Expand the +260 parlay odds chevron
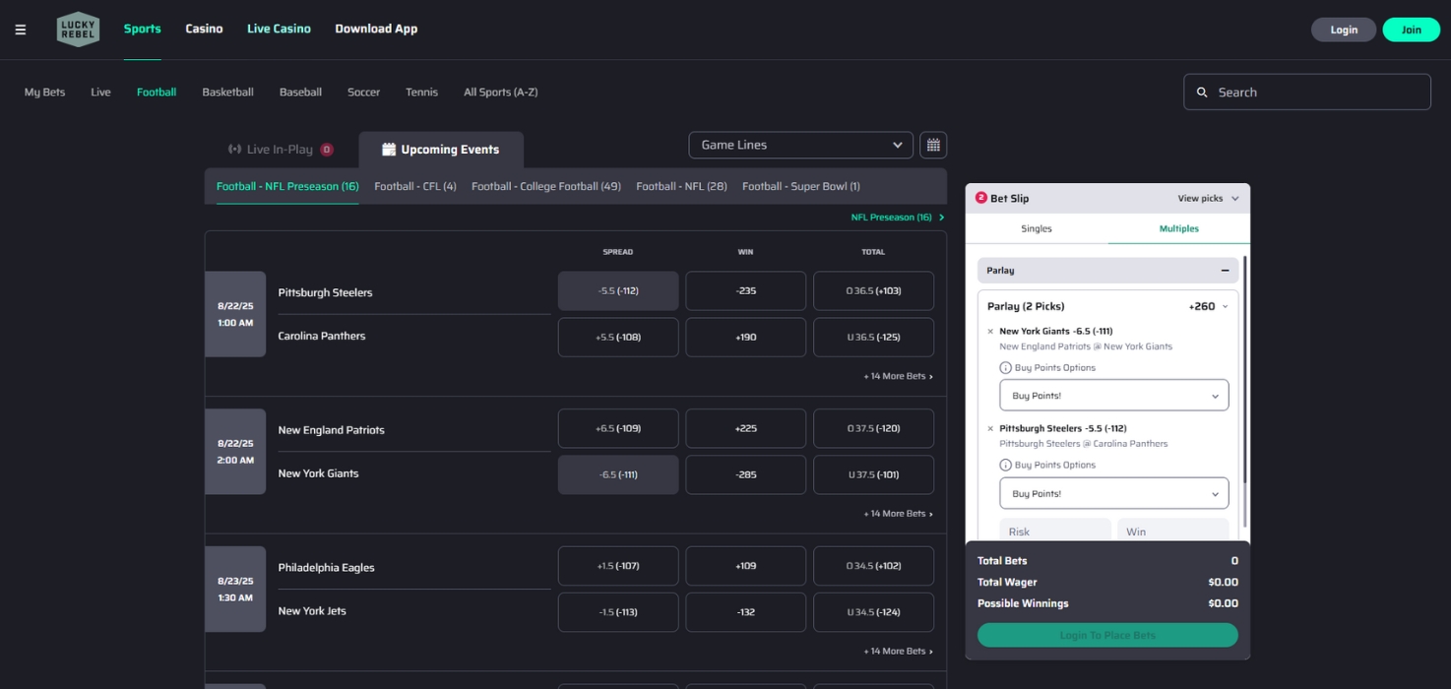Screen dimensions: 1451x689 point(1225,307)
